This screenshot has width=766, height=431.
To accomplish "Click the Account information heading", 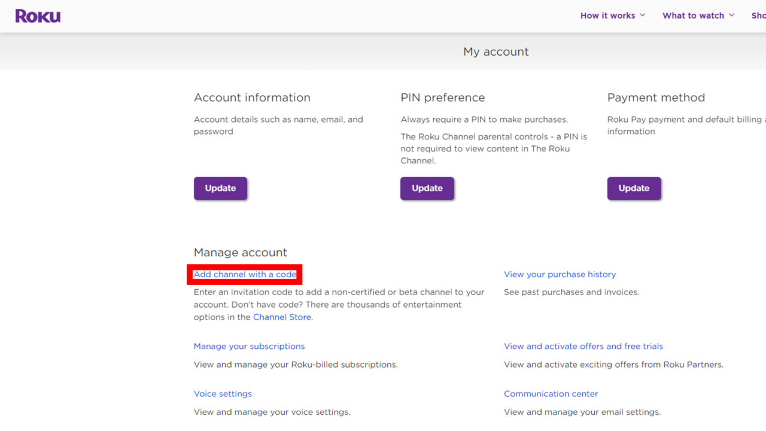I will [252, 98].
